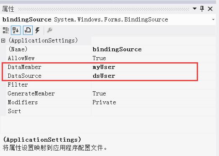Show the Properties page icon
219x156 pixels.
28,30
